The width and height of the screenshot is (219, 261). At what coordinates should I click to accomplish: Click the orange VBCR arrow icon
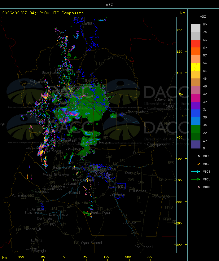[x=195, y=164]
